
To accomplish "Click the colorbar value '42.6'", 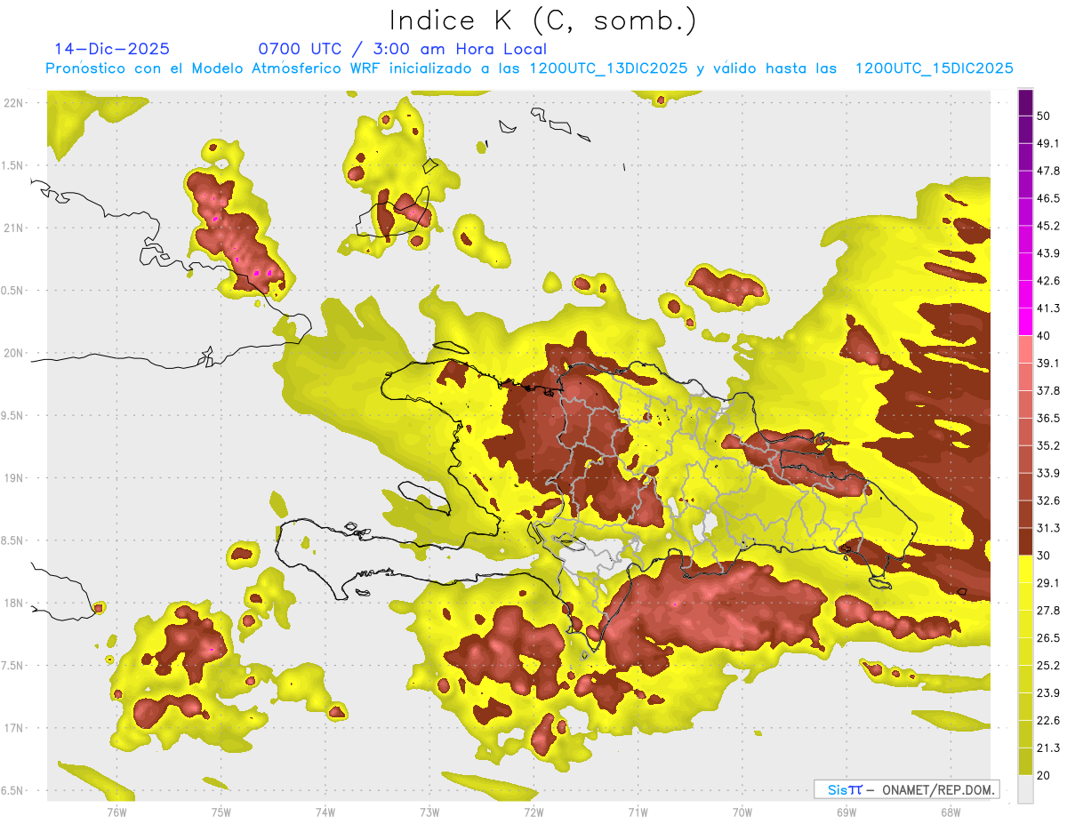I will [1048, 281].
